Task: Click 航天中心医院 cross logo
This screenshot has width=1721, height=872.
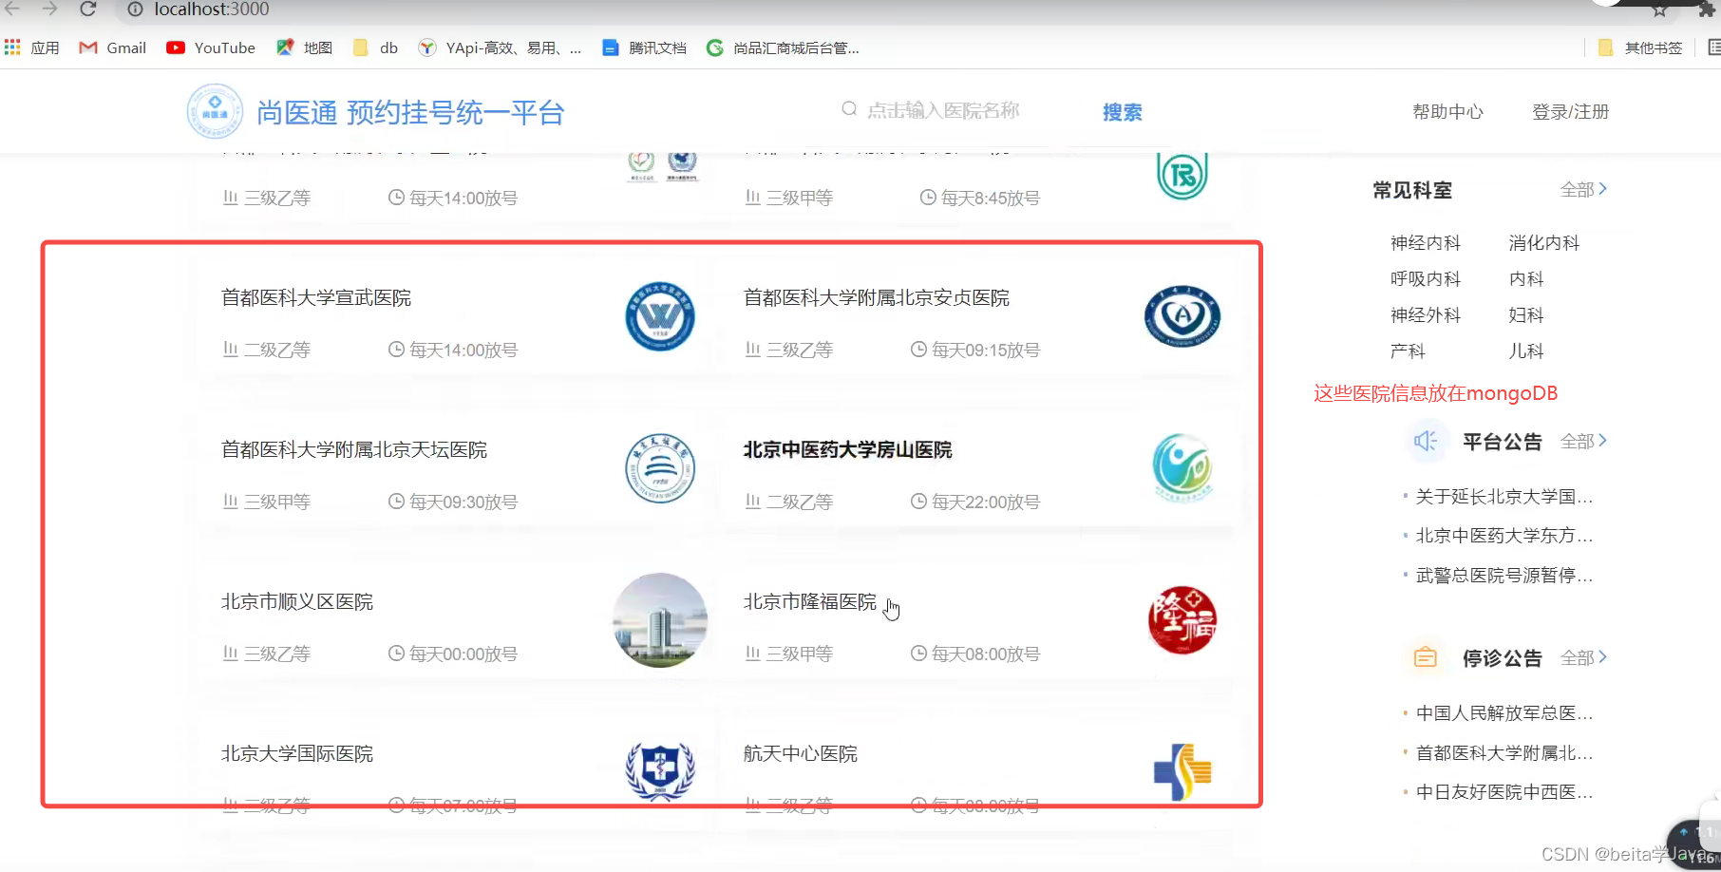Action: click(1182, 771)
